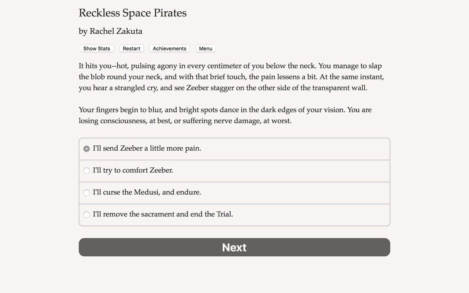469x293 pixels.
Task: Select radio button for sending Zeeber more pain
Action: pyautogui.click(x=87, y=149)
